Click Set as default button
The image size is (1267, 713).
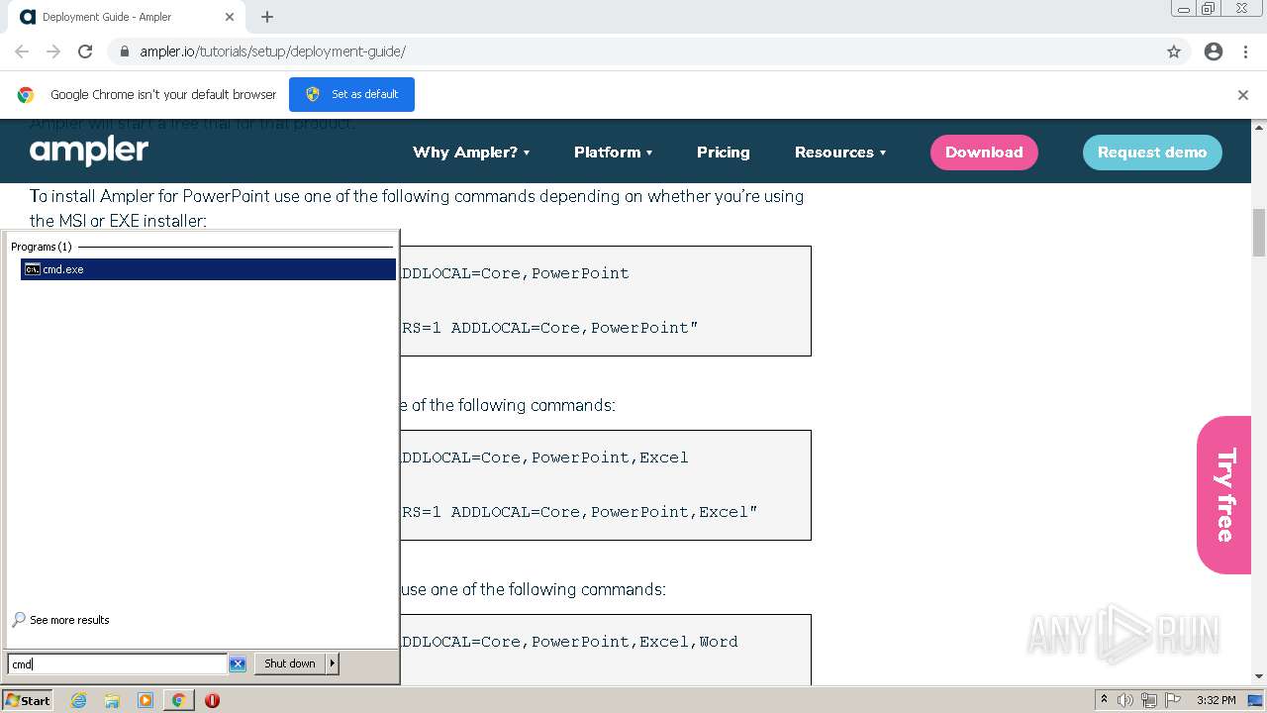[351, 94]
